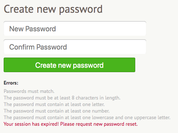Click 'Please request new password reset.' red text
178x133 pixels.
click(x=99, y=124)
